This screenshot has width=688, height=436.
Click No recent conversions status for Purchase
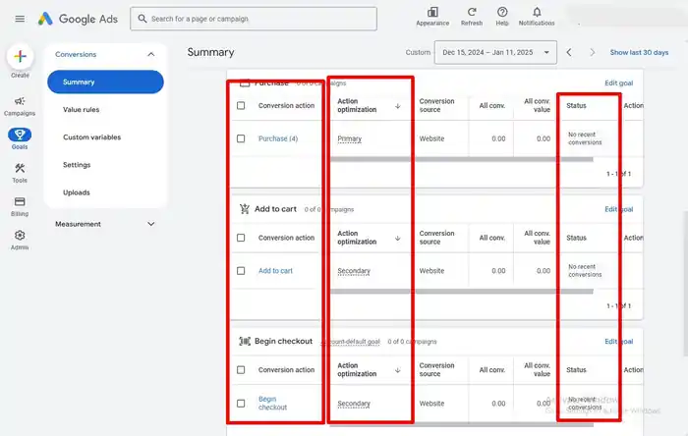(x=585, y=138)
